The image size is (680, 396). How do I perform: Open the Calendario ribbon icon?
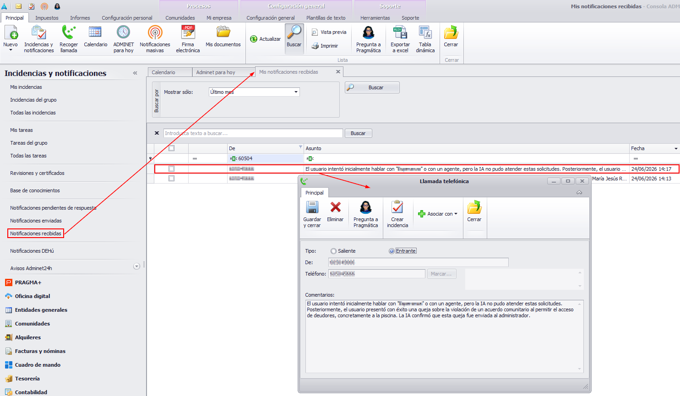click(x=95, y=37)
